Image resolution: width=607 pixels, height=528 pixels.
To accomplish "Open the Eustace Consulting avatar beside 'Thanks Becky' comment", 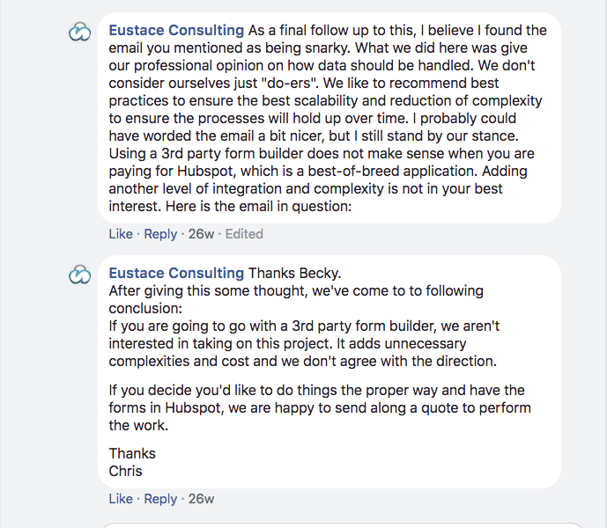I will 80,275.
